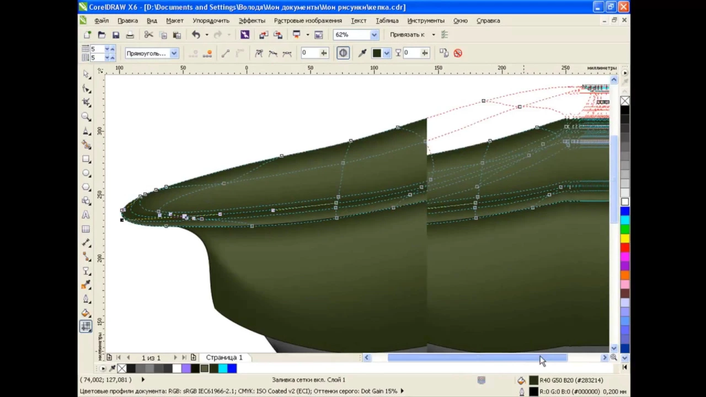Open the mesh fill color dropdown
706x397 pixels.
pyautogui.click(x=387, y=53)
